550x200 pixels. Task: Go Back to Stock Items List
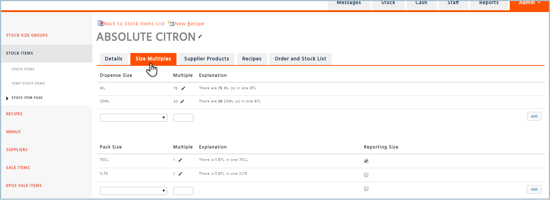click(x=134, y=24)
